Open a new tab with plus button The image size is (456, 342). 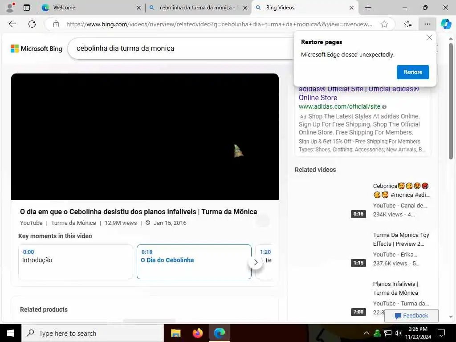coord(368,8)
